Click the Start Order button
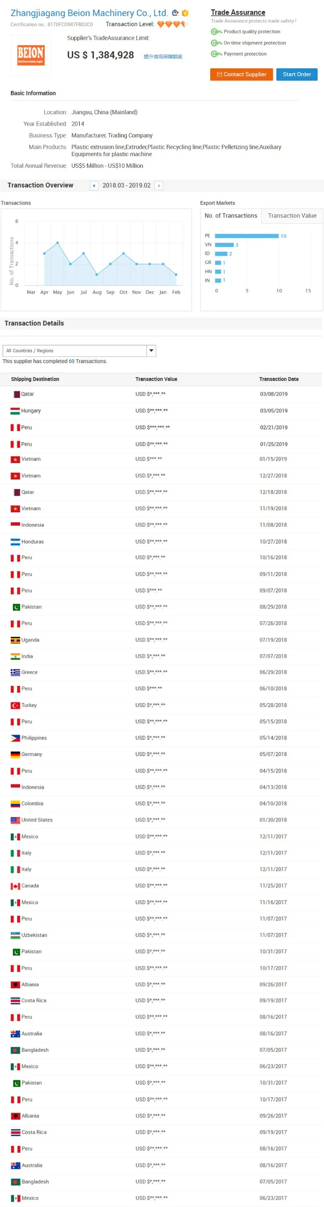Viewport: 324px width, 1207px height. click(297, 74)
